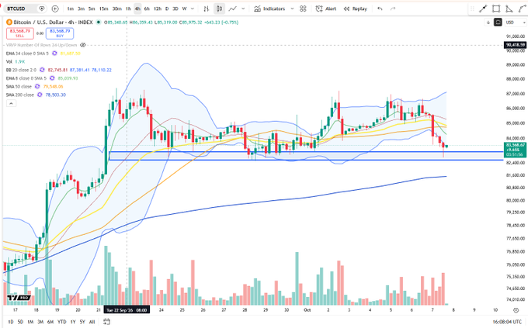Set range to 5D
This screenshot has height=328, width=528.
pos(20,322)
